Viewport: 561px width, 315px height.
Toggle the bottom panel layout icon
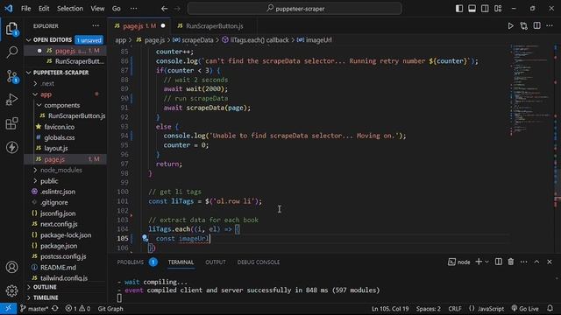472,9
